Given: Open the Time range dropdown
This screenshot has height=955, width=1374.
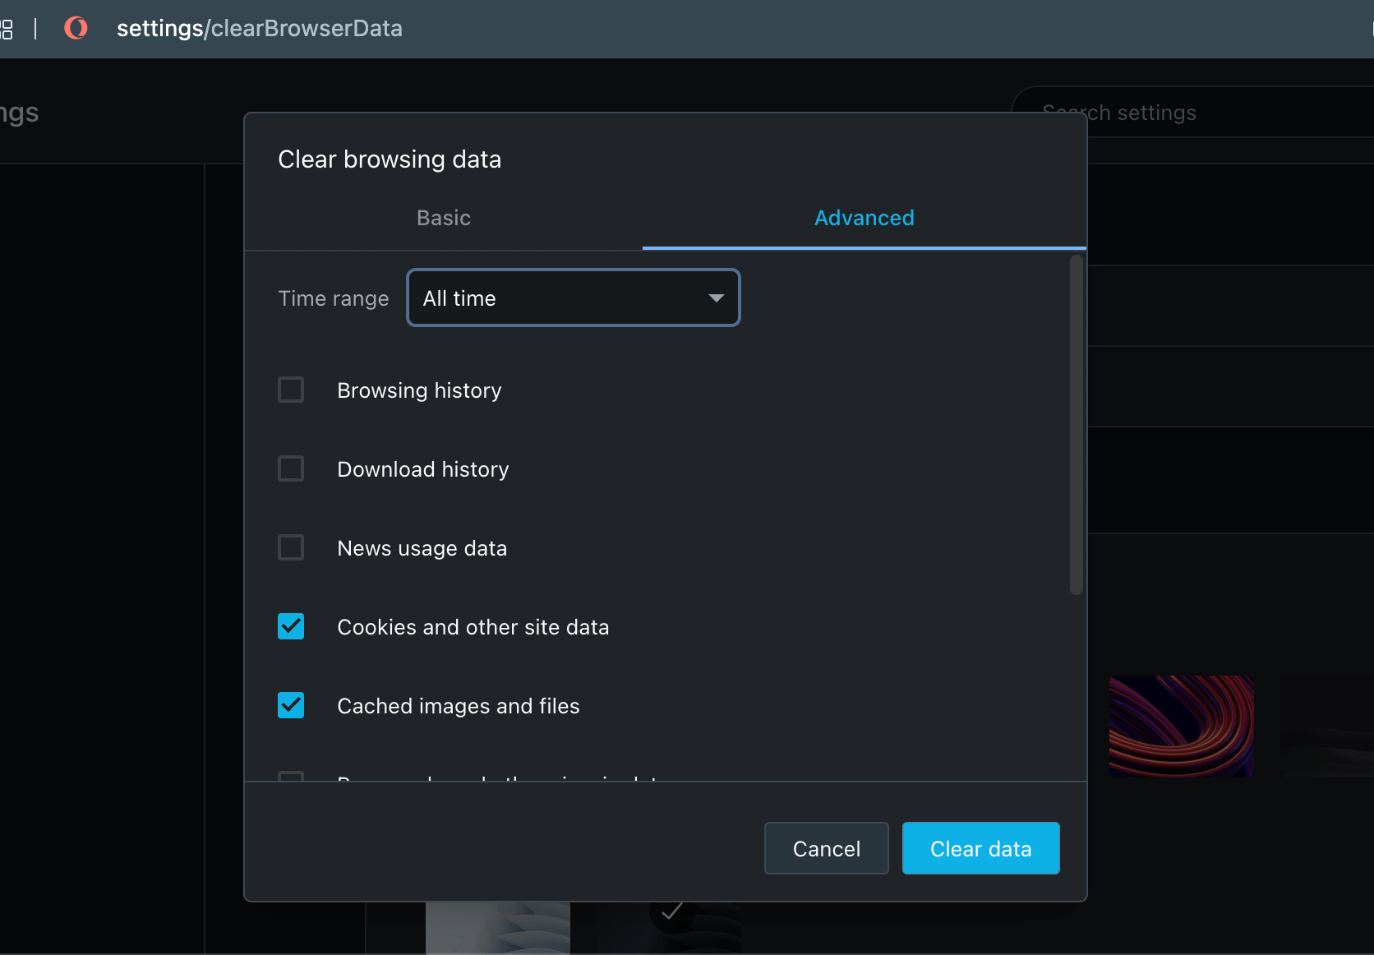Looking at the screenshot, I should pos(574,298).
